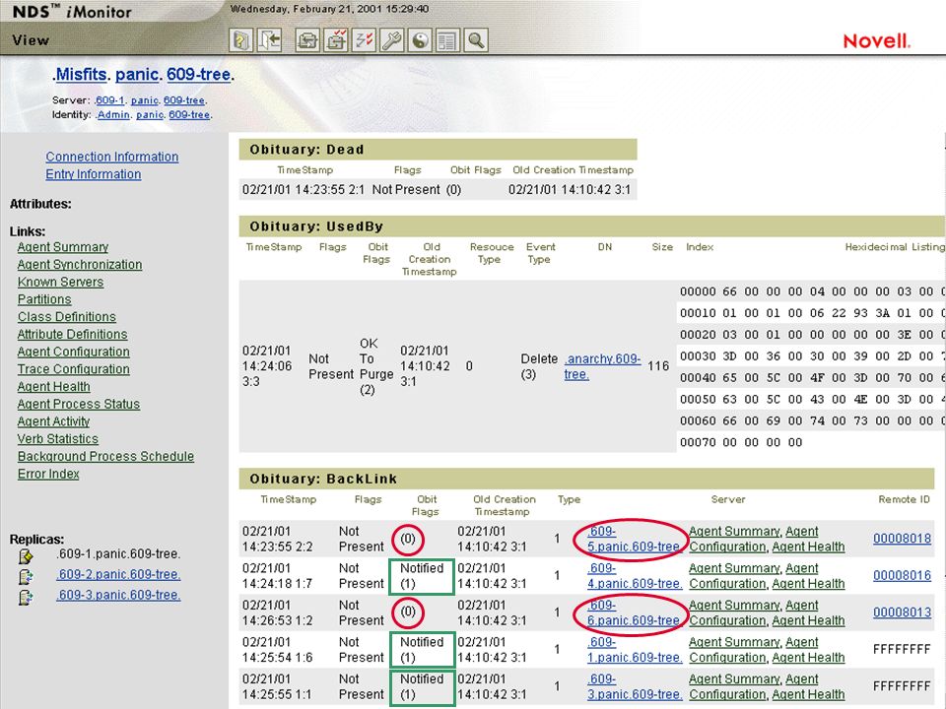Open Remote ID 00008016

[x=902, y=575]
